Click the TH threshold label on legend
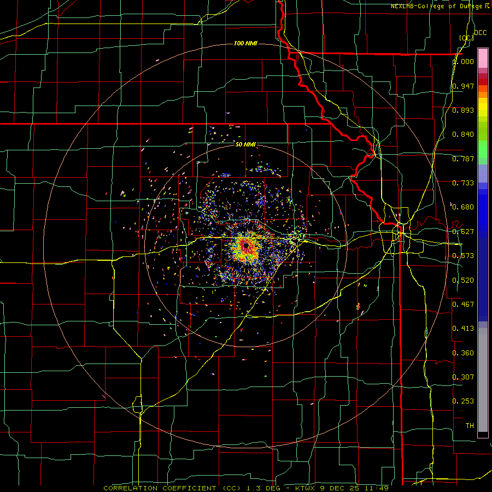 click(470, 426)
